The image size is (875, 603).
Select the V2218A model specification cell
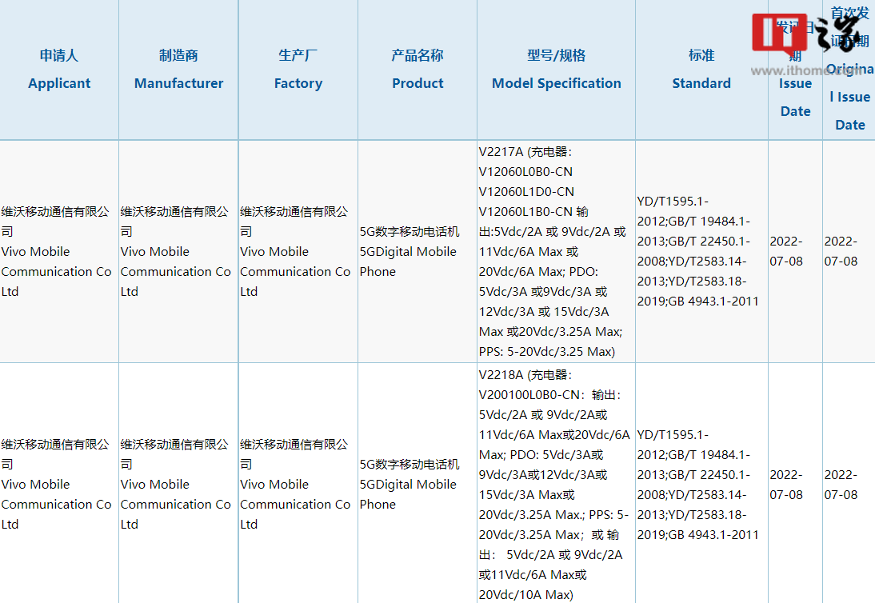(x=557, y=484)
